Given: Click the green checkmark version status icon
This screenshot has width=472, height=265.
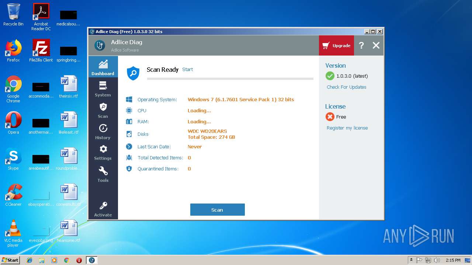Looking at the screenshot, I should (x=330, y=76).
